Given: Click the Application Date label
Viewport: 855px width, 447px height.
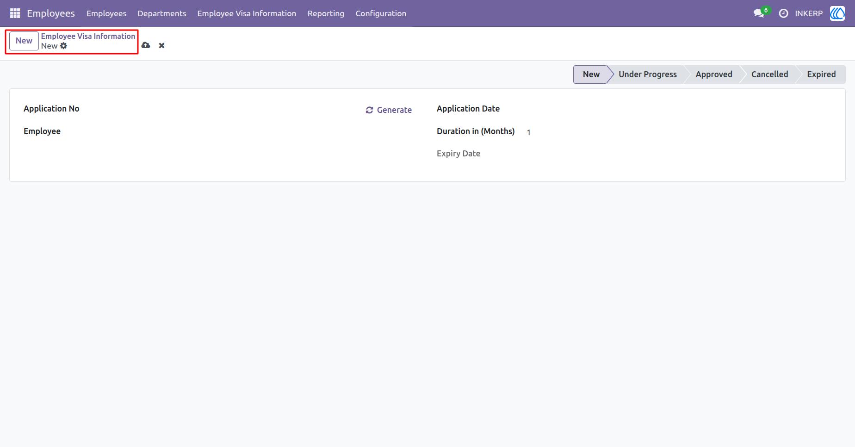Looking at the screenshot, I should click(468, 109).
